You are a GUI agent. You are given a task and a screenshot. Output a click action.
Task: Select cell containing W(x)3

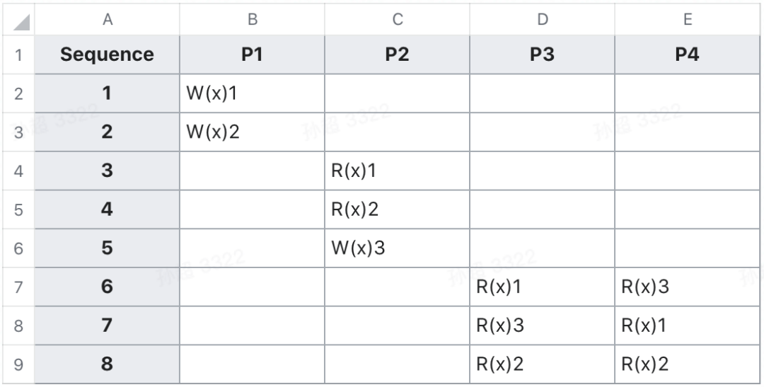(x=397, y=248)
